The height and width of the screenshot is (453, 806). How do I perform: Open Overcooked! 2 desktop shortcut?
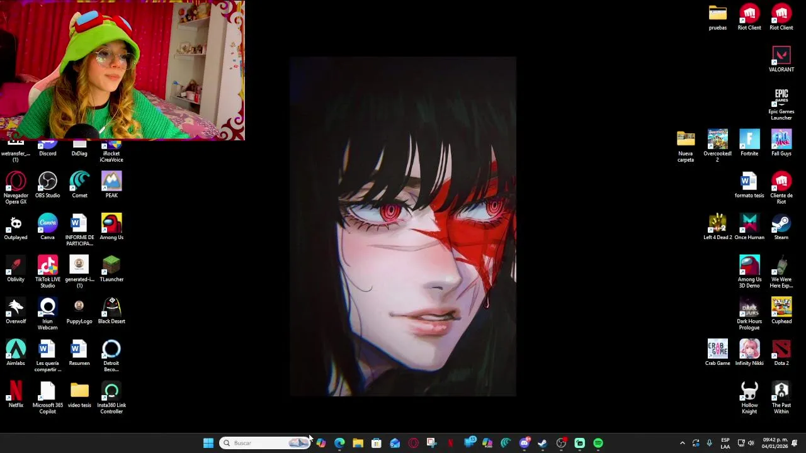click(717, 146)
